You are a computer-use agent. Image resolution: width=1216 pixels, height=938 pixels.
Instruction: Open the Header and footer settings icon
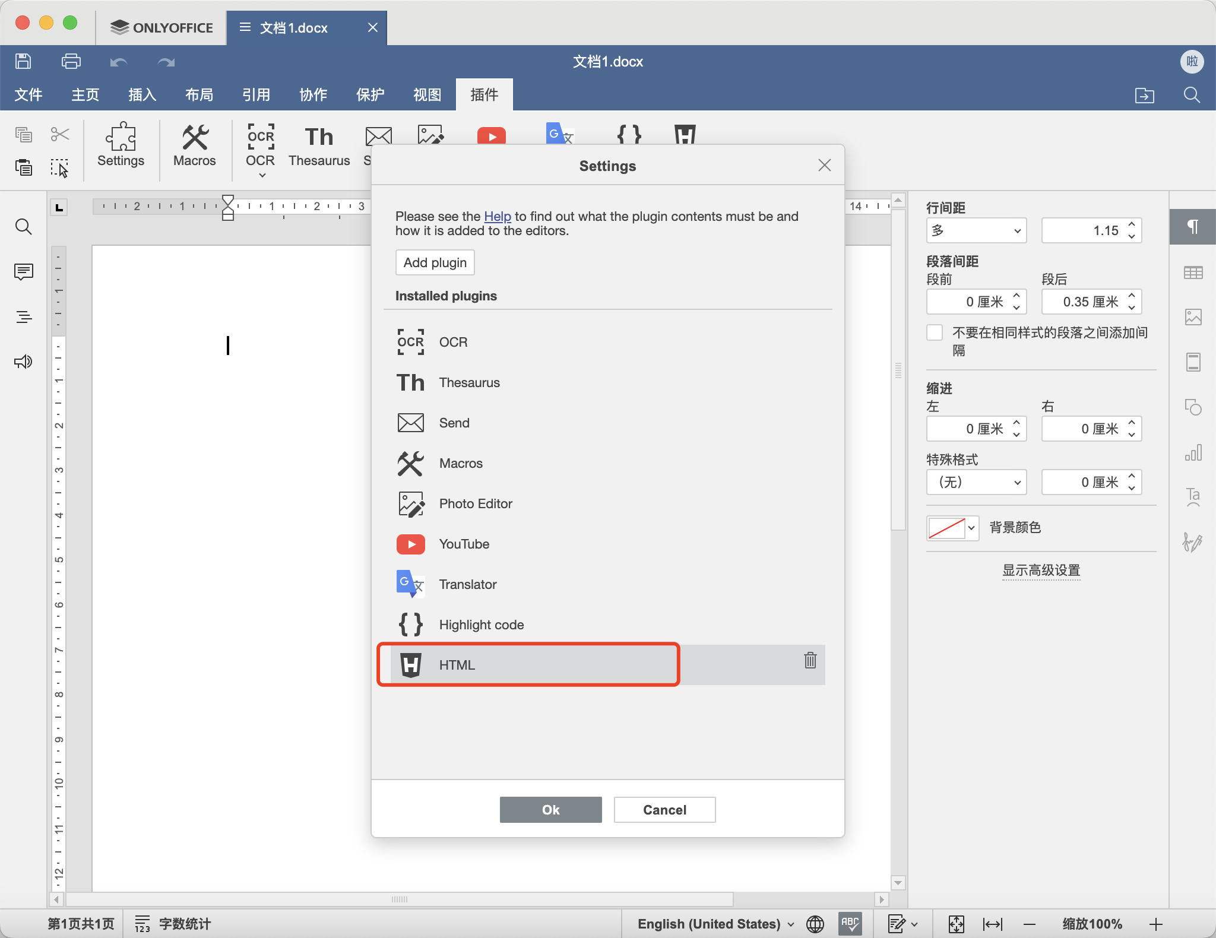tap(1193, 362)
